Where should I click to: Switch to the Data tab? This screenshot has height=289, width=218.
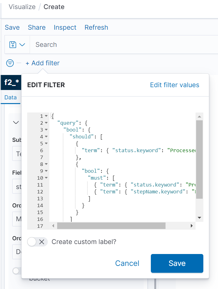(10, 97)
